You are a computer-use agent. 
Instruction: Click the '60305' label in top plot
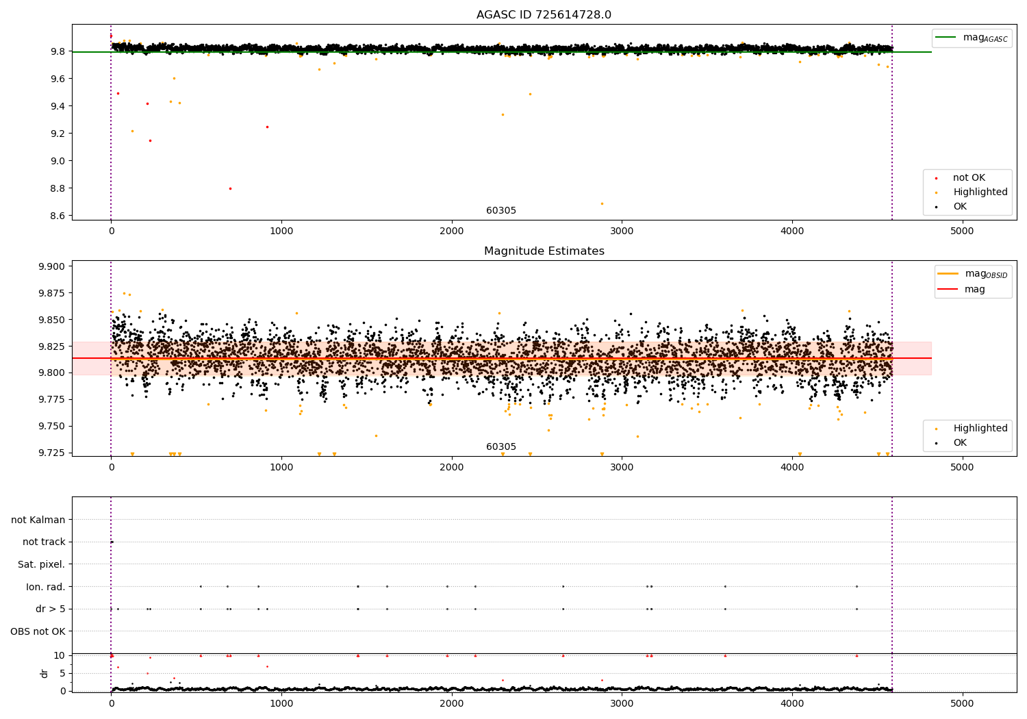(x=501, y=211)
